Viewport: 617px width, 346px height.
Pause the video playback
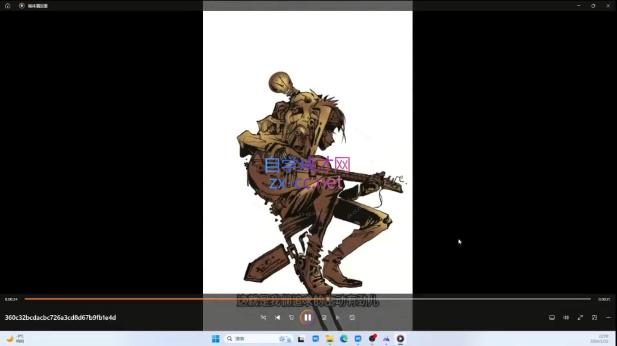307,317
